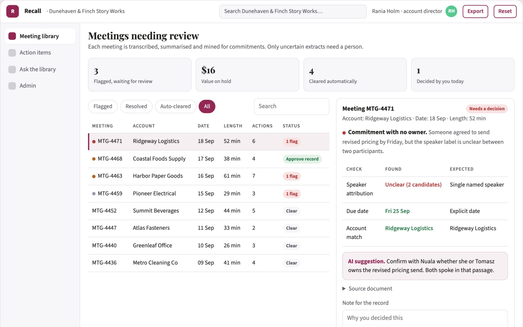Image resolution: width=523 pixels, height=327 pixels.
Task: Click the Metro Cleaning Co account
Action: 155,263
